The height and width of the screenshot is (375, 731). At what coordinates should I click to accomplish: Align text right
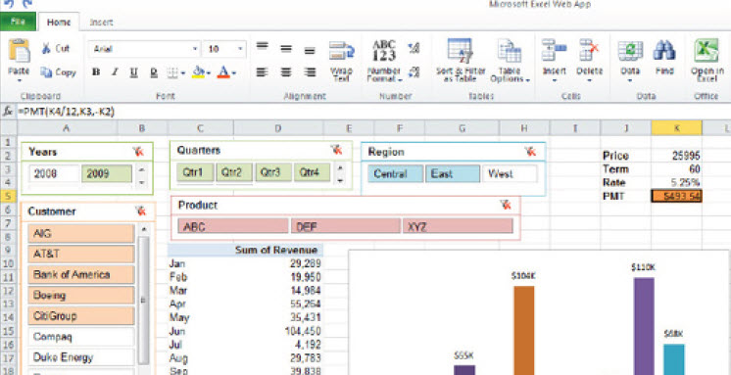(310, 72)
